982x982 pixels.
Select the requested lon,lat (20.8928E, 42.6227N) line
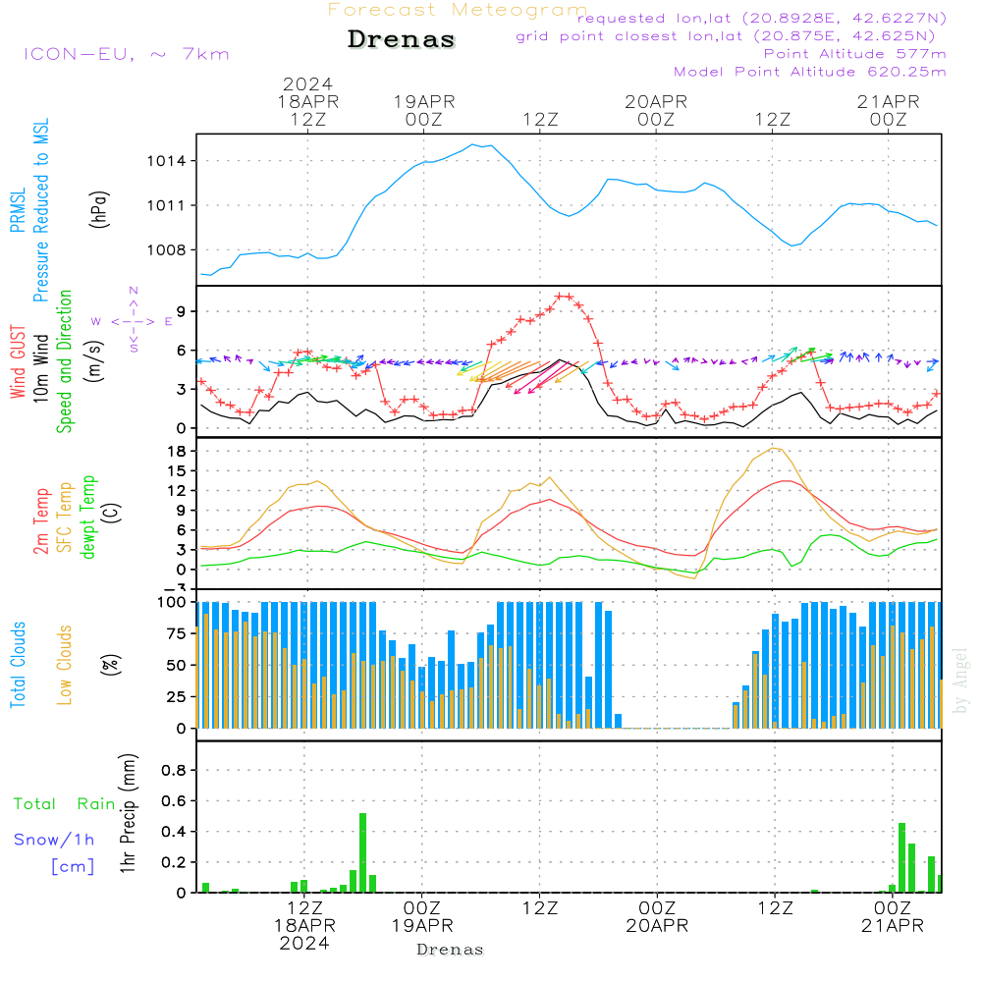762,19
